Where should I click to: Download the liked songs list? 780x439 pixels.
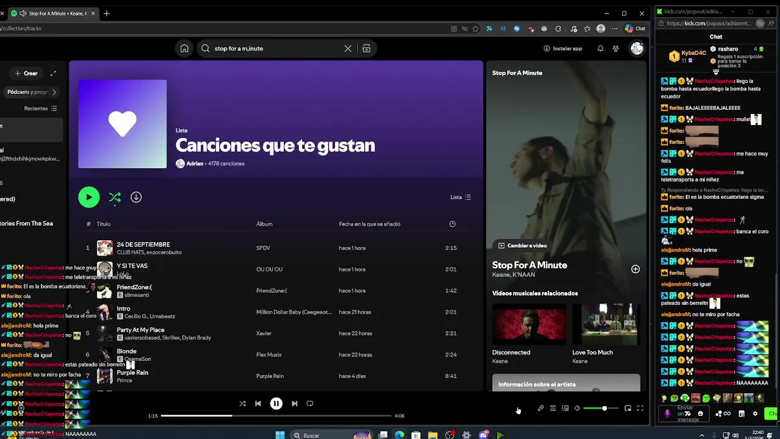136,197
